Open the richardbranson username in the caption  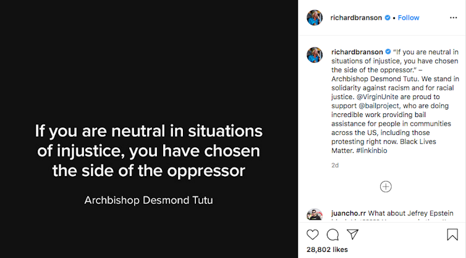(x=357, y=52)
